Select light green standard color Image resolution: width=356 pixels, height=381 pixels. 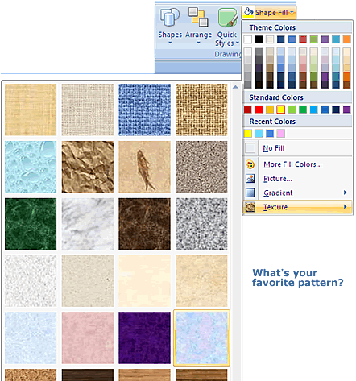click(x=292, y=110)
